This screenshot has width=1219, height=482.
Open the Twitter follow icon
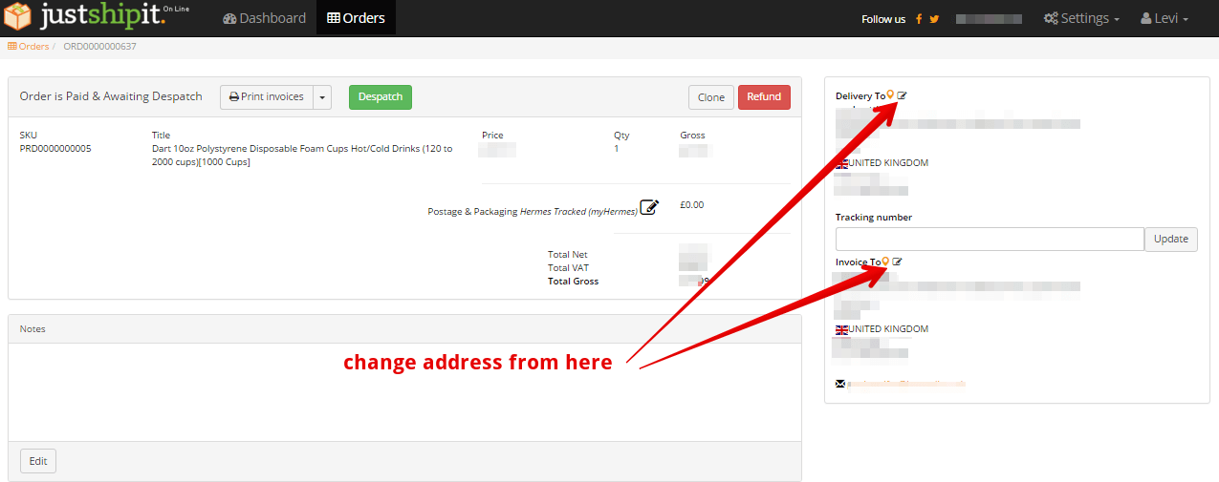[934, 19]
